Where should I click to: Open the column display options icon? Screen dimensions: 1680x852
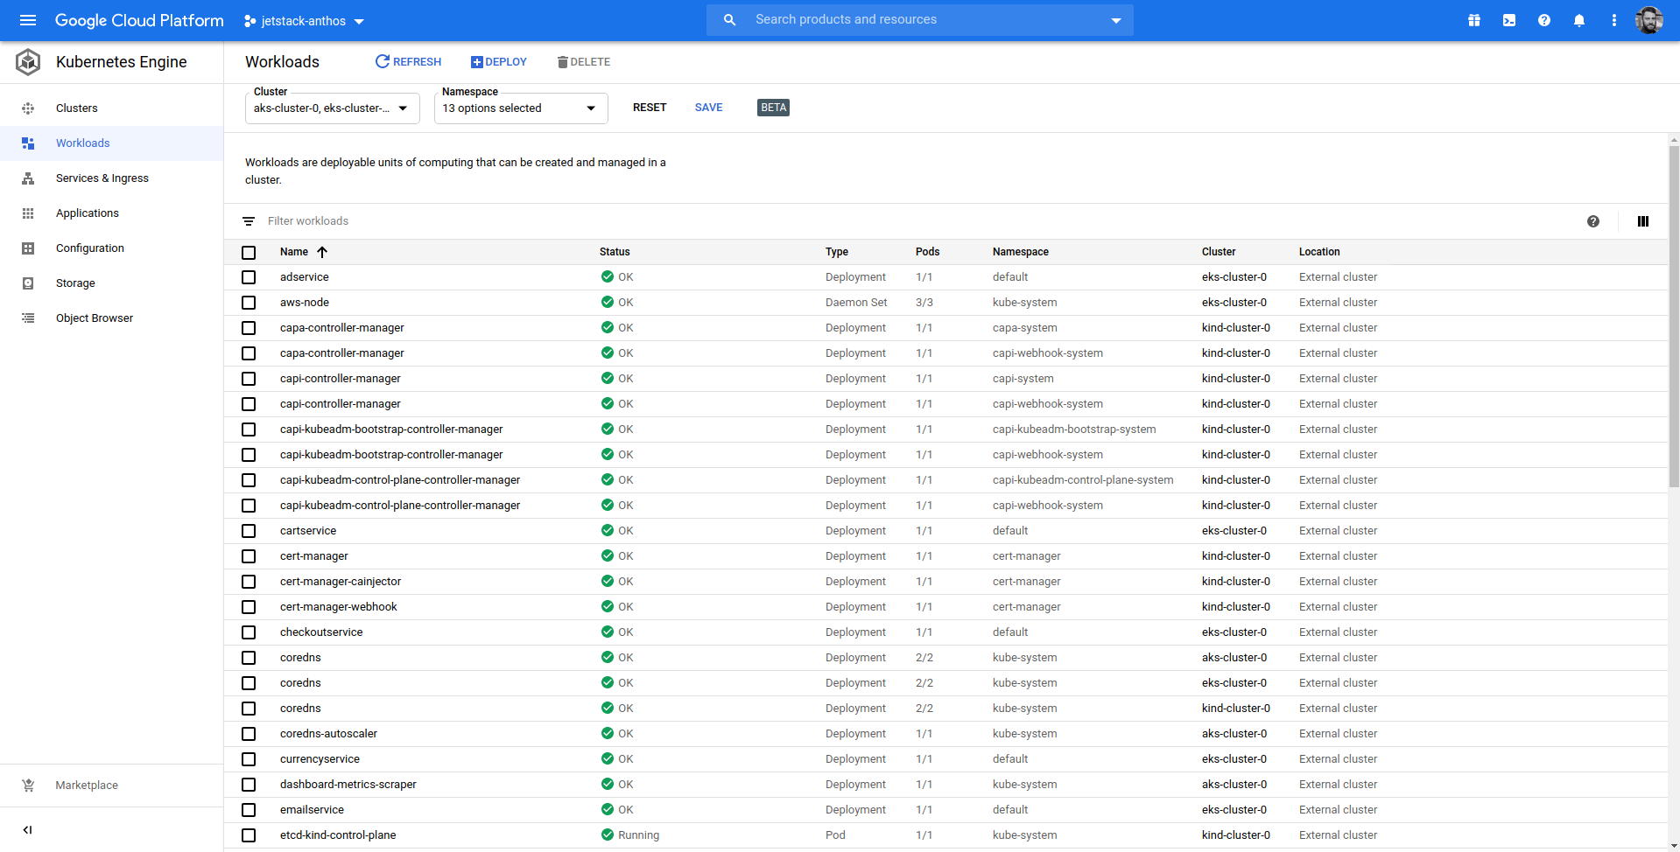click(1642, 221)
